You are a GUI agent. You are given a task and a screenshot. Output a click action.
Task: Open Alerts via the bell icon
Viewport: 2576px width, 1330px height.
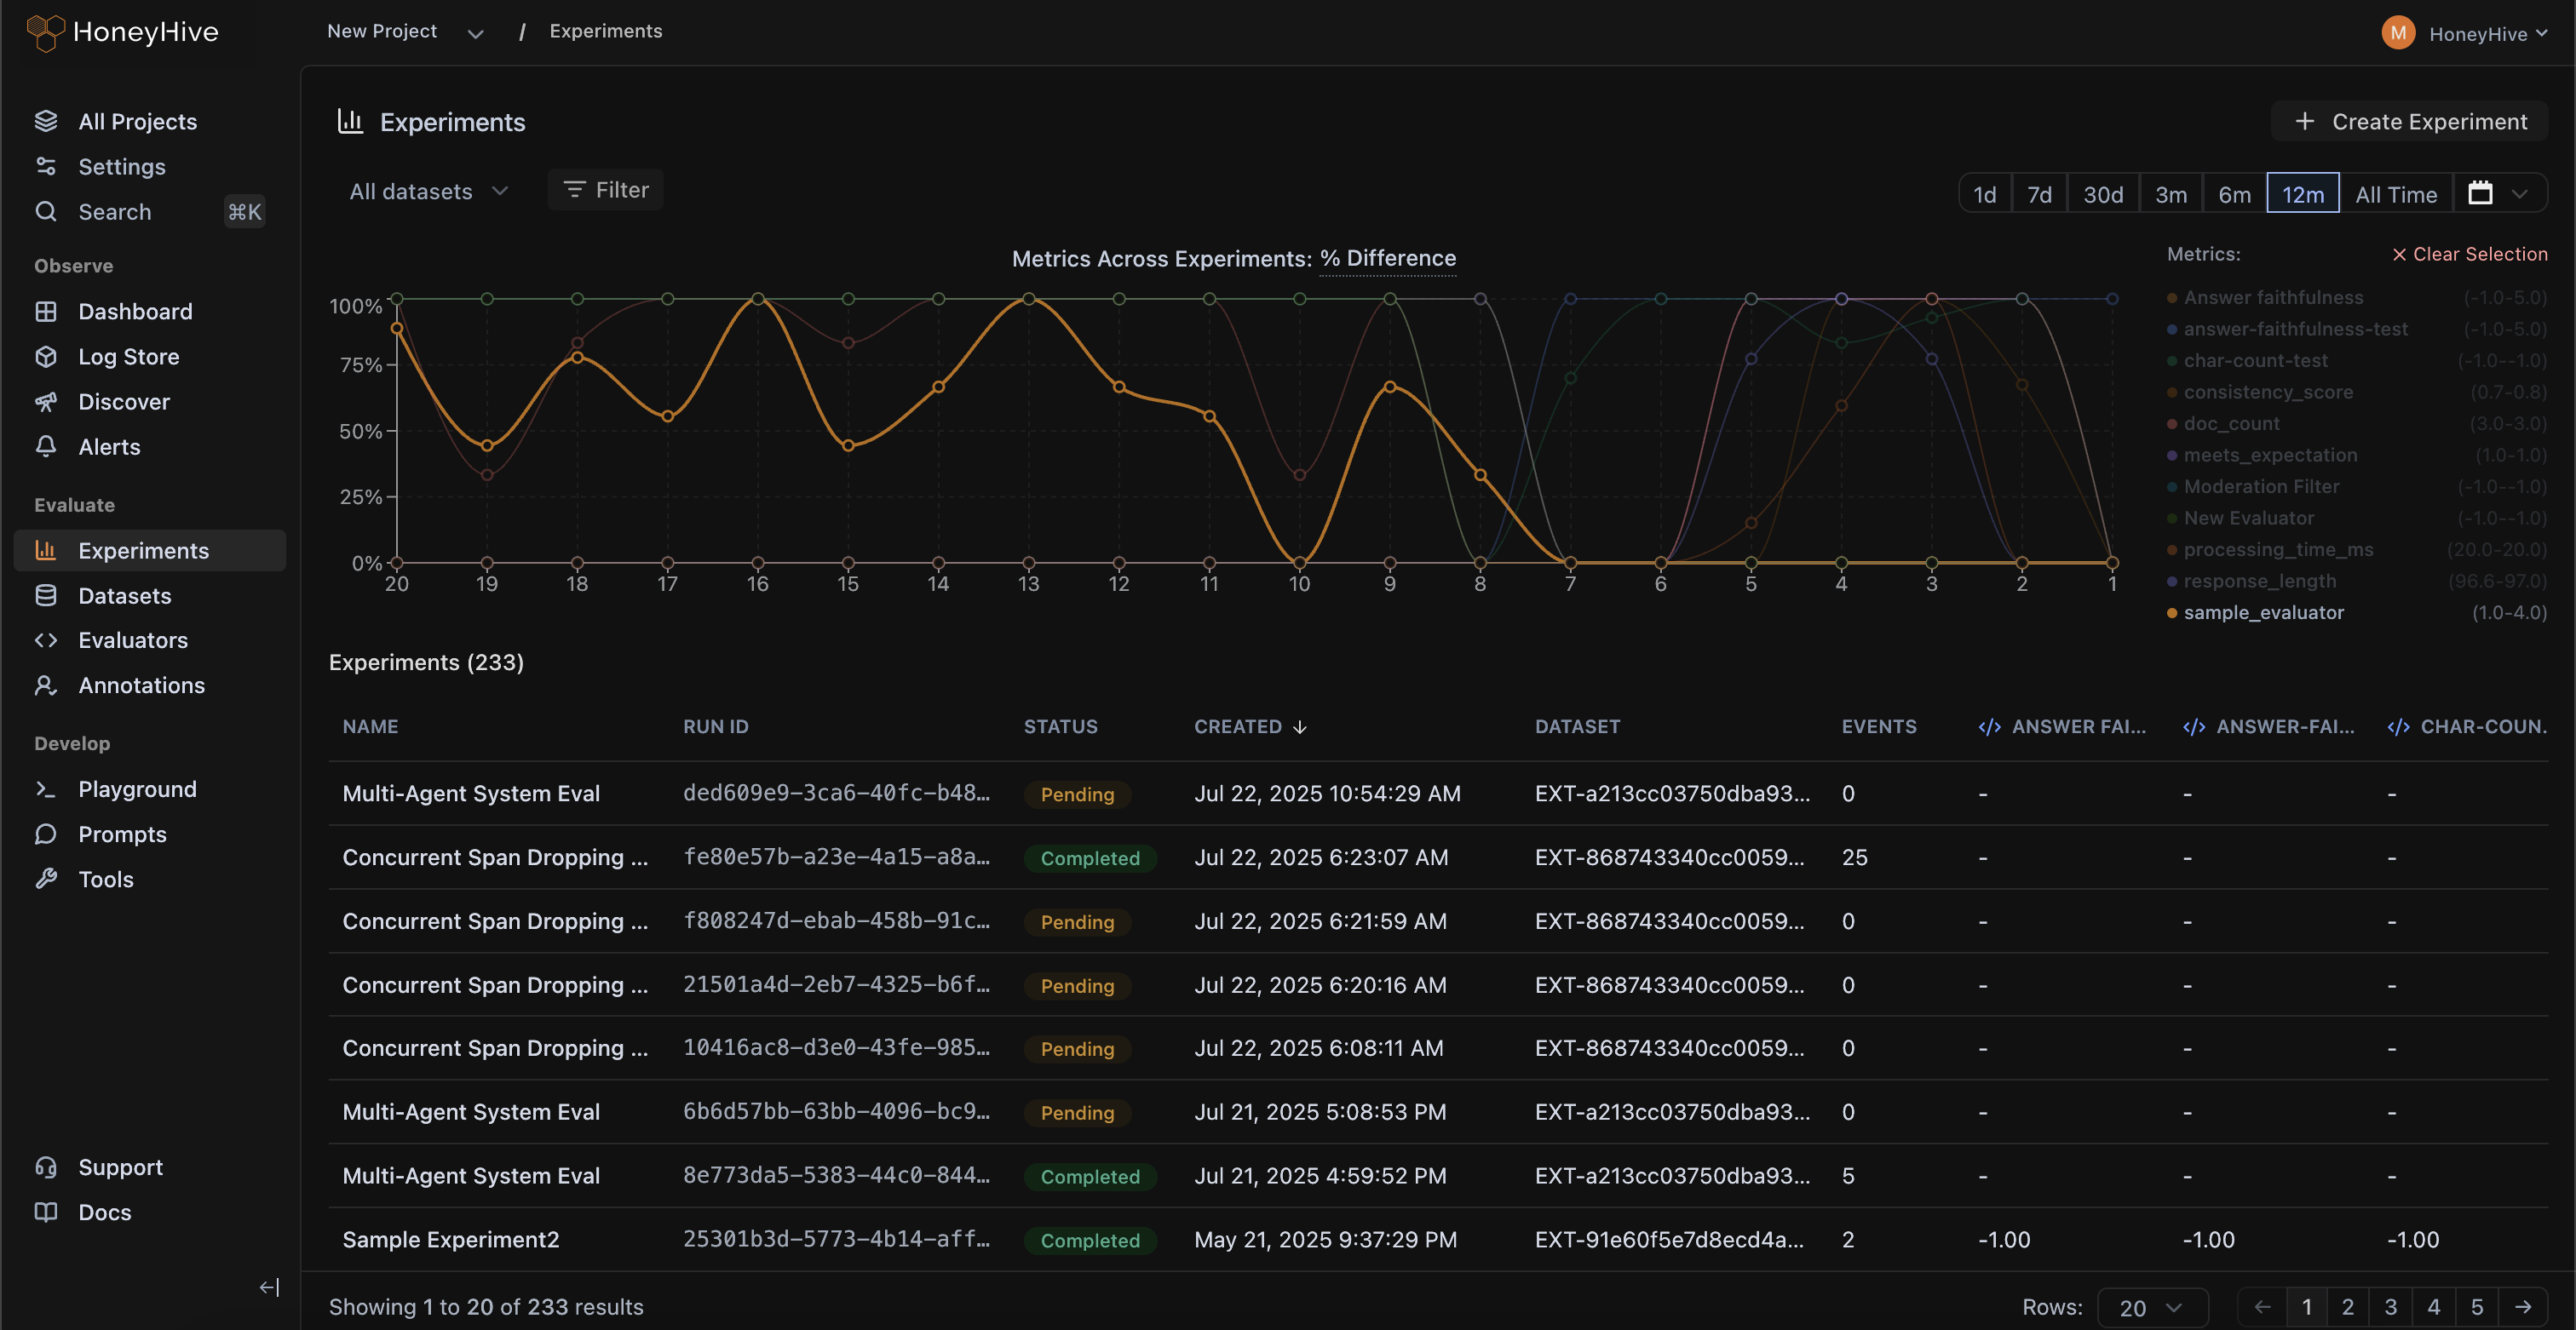pos(46,447)
